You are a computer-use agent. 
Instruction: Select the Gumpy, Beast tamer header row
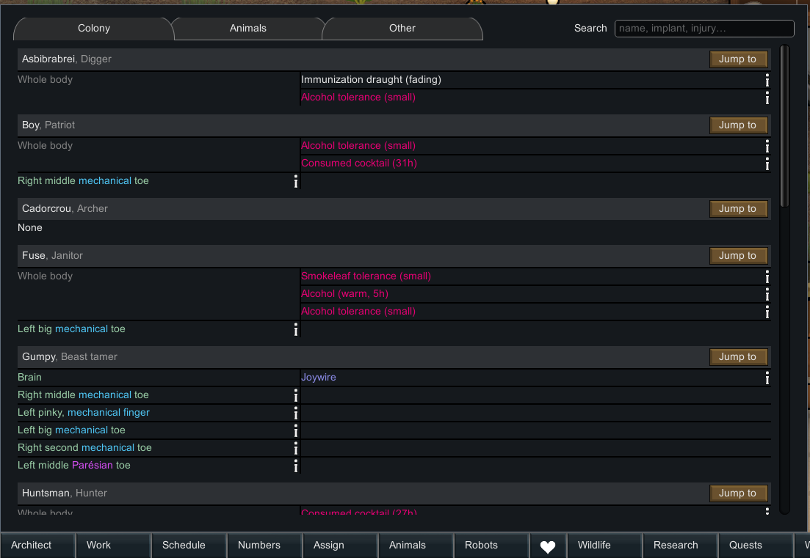click(394, 357)
